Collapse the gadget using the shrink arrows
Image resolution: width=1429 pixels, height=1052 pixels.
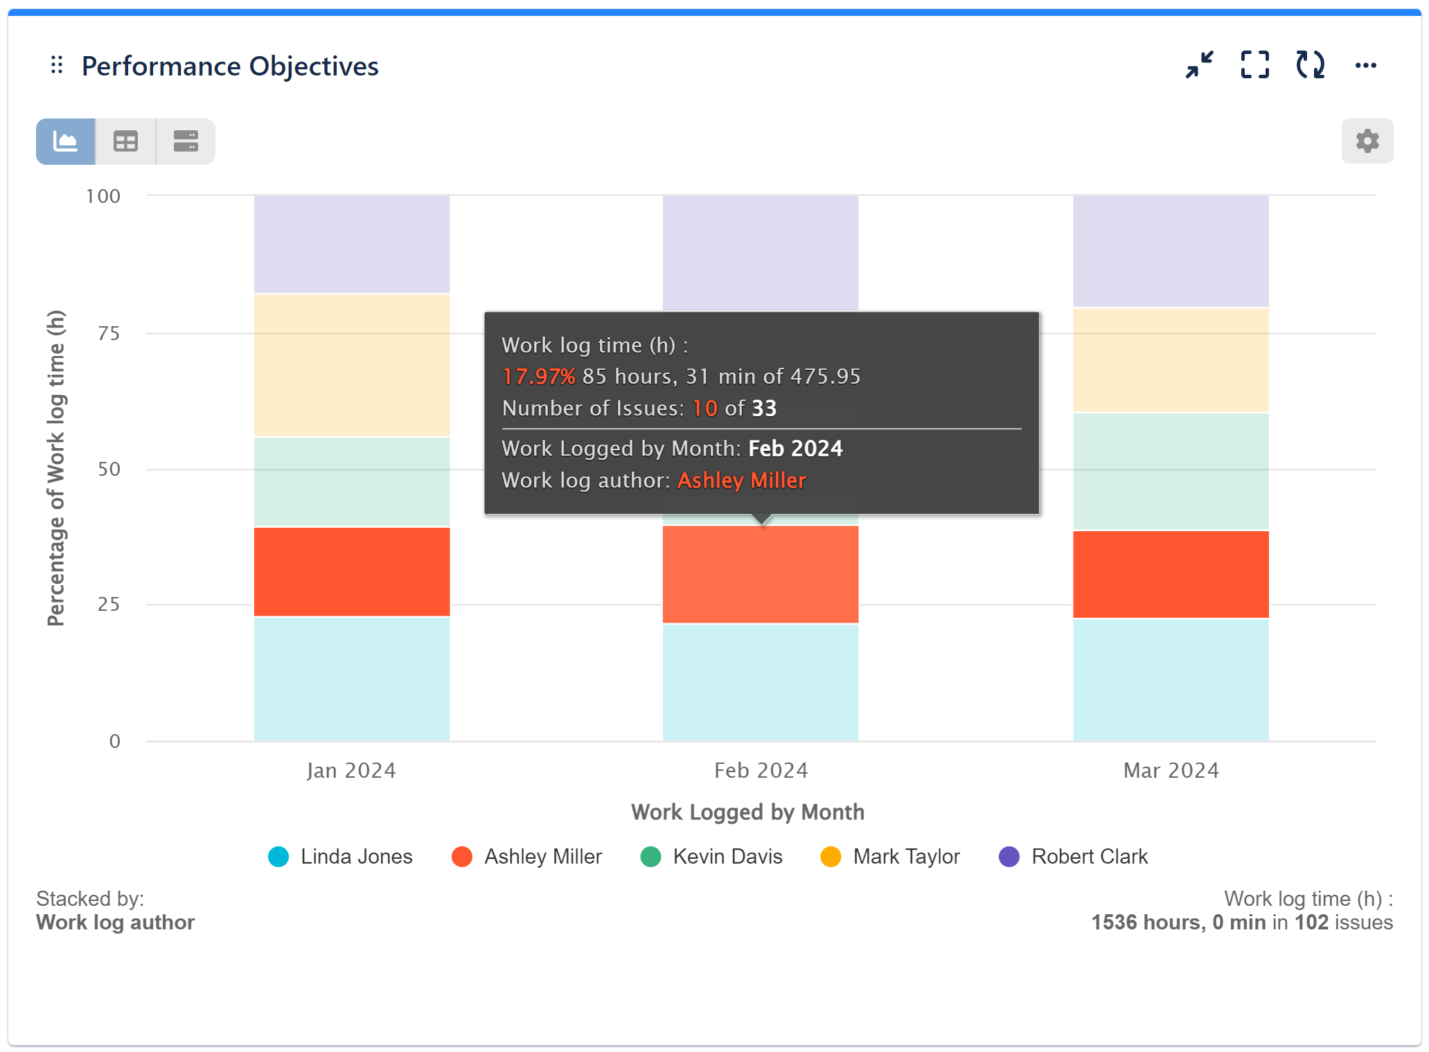point(1200,65)
